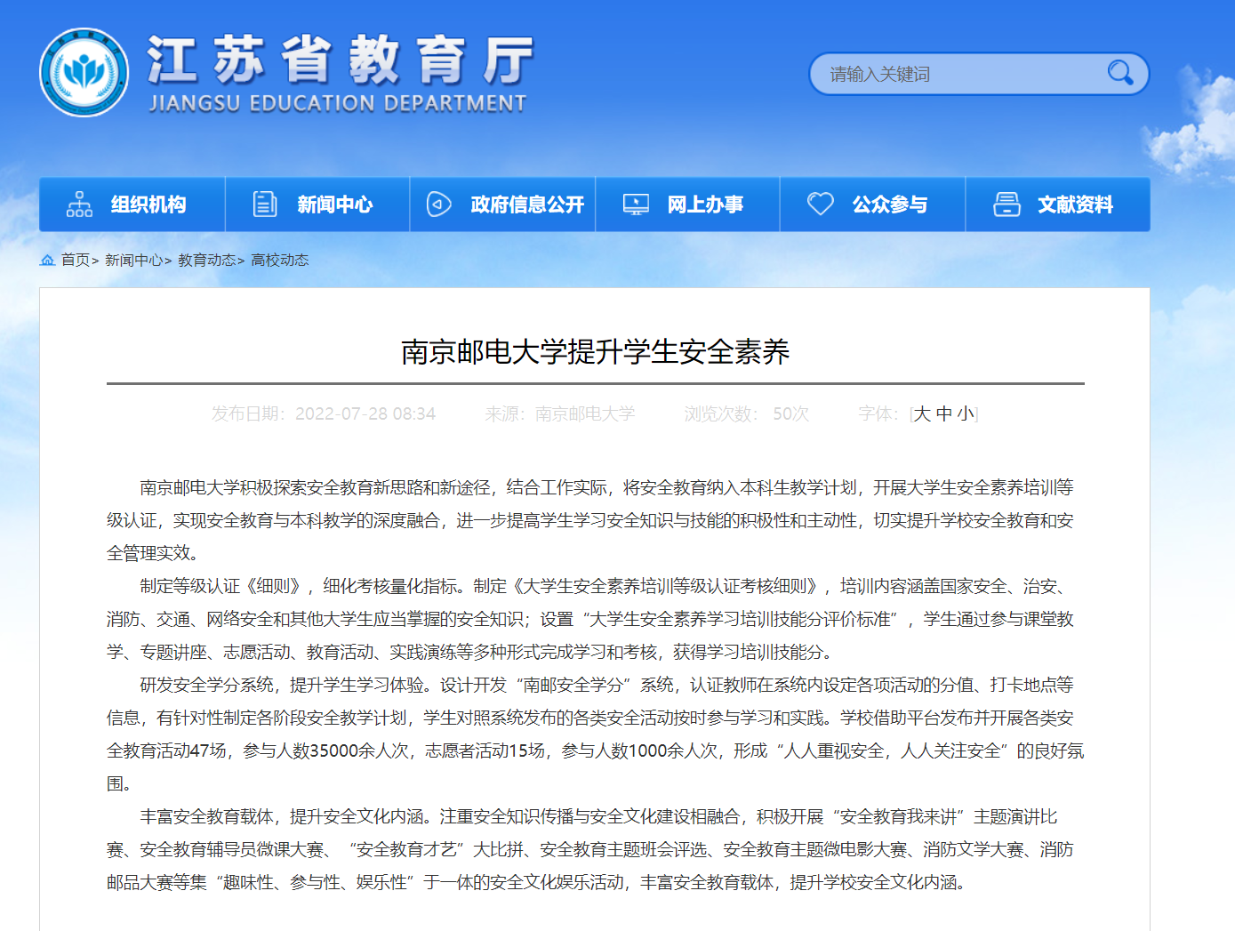Click the 新闻中心 document icon
The width and height of the screenshot is (1235, 931).
pyautogui.click(x=265, y=205)
